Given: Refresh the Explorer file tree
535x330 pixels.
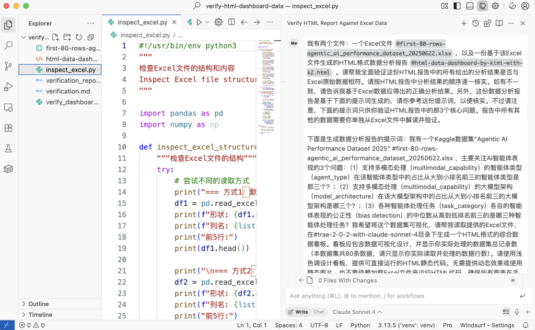Looking at the screenshot, I should (x=79, y=38).
